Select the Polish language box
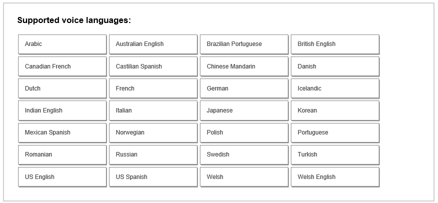Screen dimensions: 438x203 point(244,132)
